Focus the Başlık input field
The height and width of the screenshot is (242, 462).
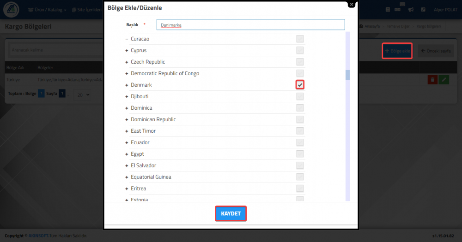(250, 25)
